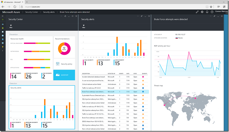Open portal settings gear icon
The image size is (229, 132).
point(202,12)
